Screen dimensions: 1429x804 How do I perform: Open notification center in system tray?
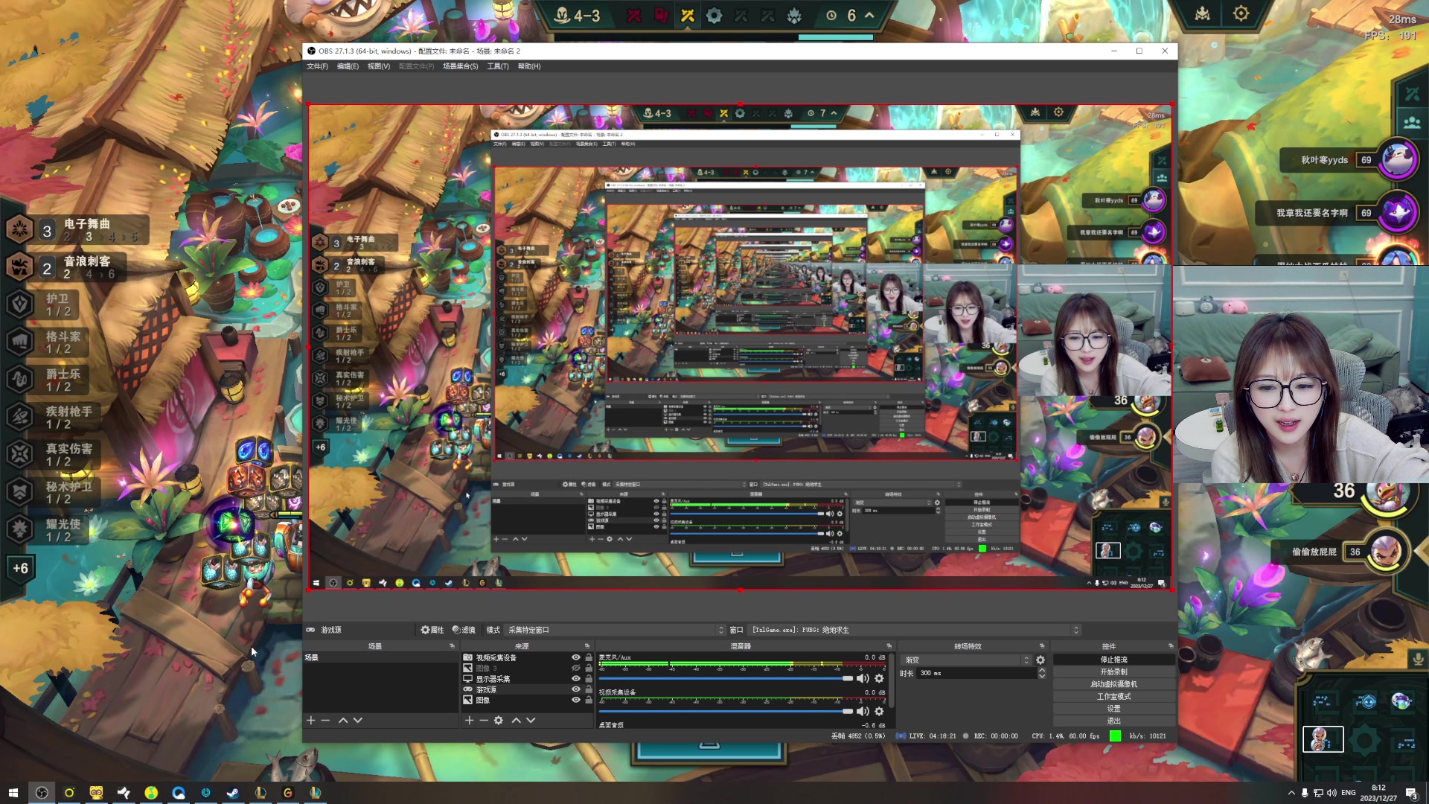1411,793
